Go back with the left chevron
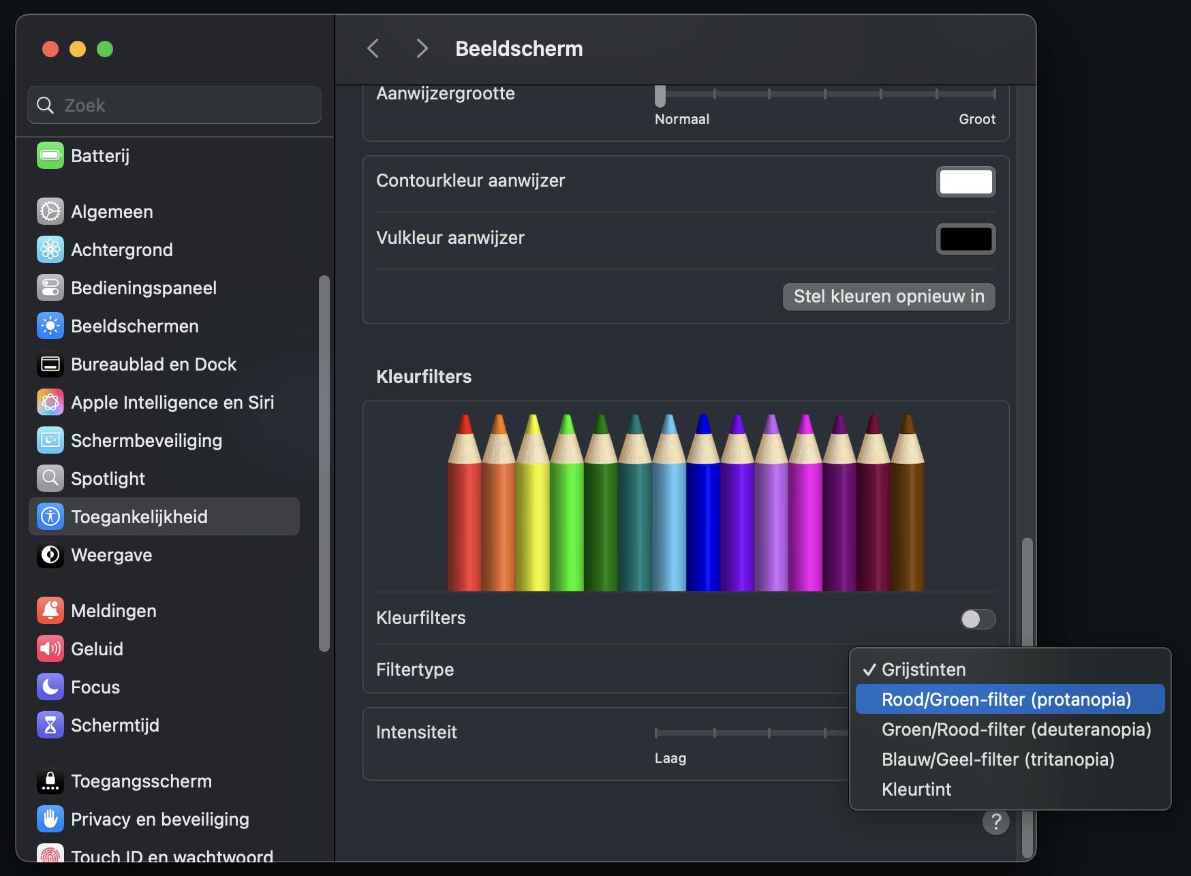This screenshot has height=876, width=1191. (373, 48)
